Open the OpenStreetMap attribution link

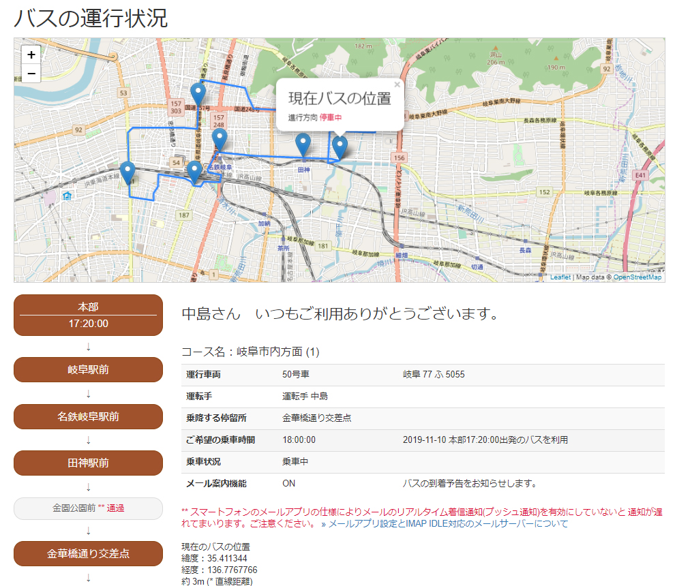[x=637, y=277]
